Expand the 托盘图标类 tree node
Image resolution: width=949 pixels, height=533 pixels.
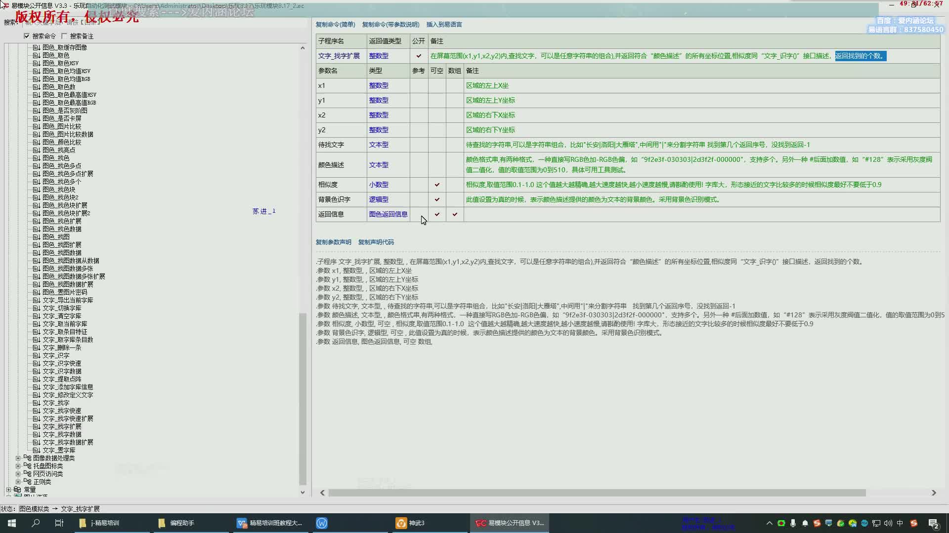[18, 466]
